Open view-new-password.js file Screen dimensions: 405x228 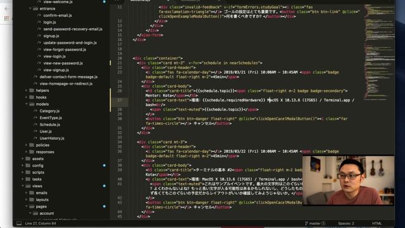coord(63,63)
